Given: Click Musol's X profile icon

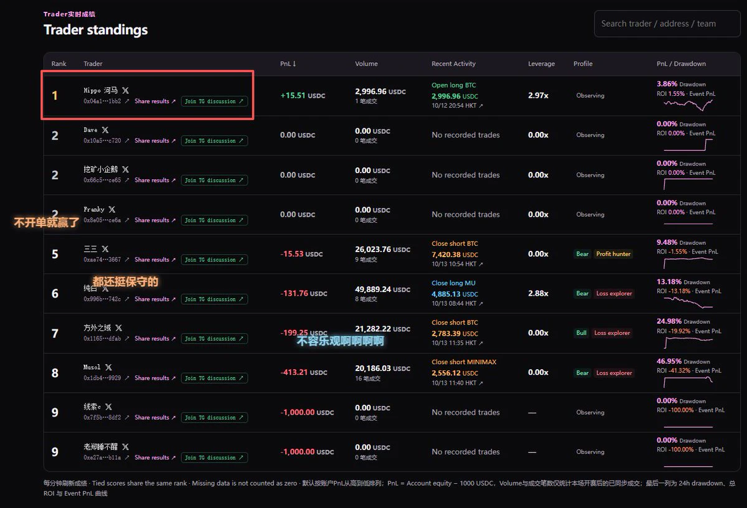Looking at the screenshot, I should [x=109, y=367].
